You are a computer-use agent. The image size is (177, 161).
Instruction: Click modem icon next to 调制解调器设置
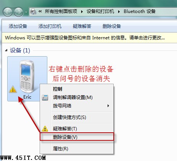tap(45, 98)
